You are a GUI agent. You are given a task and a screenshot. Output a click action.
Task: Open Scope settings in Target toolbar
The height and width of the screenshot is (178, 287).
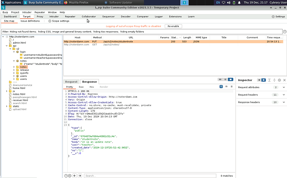(59, 21)
